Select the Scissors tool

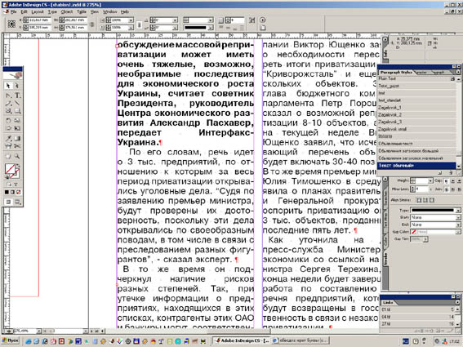click(17, 146)
